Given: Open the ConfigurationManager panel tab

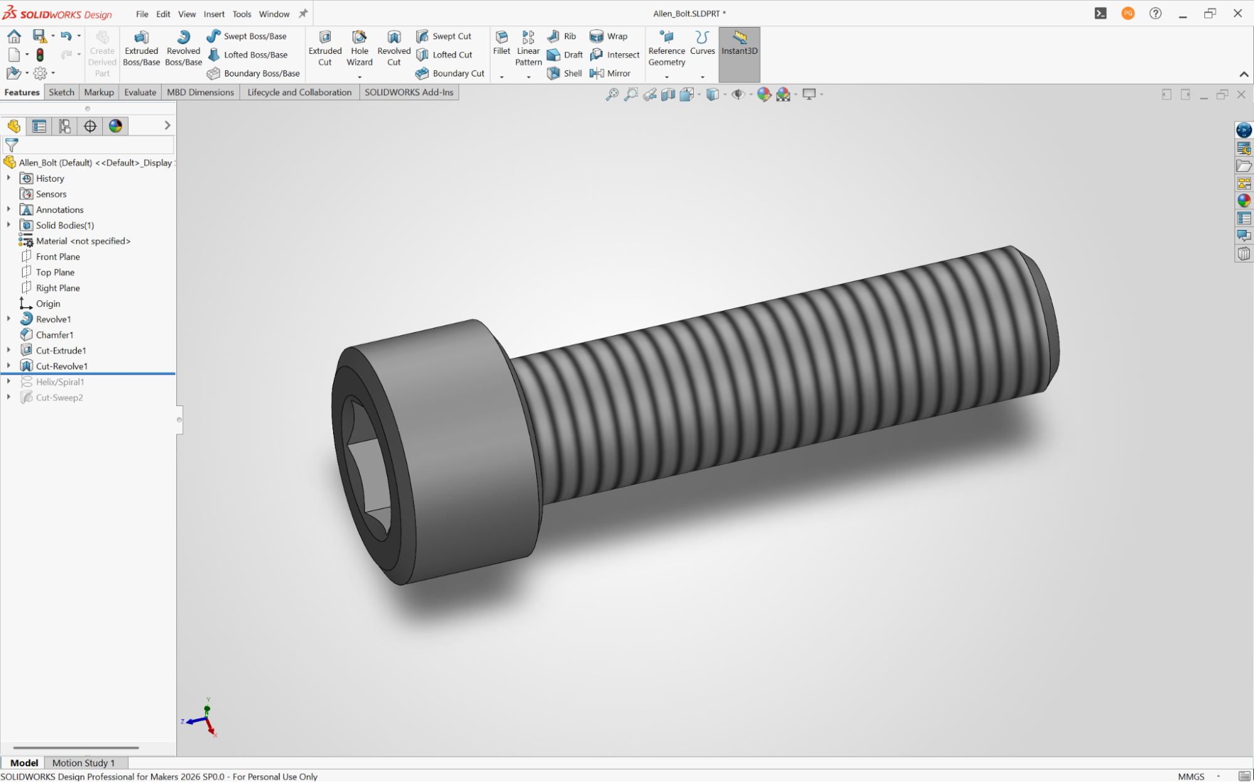Looking at the screenshot, I should pyautogui.click(x=65, y=126).
